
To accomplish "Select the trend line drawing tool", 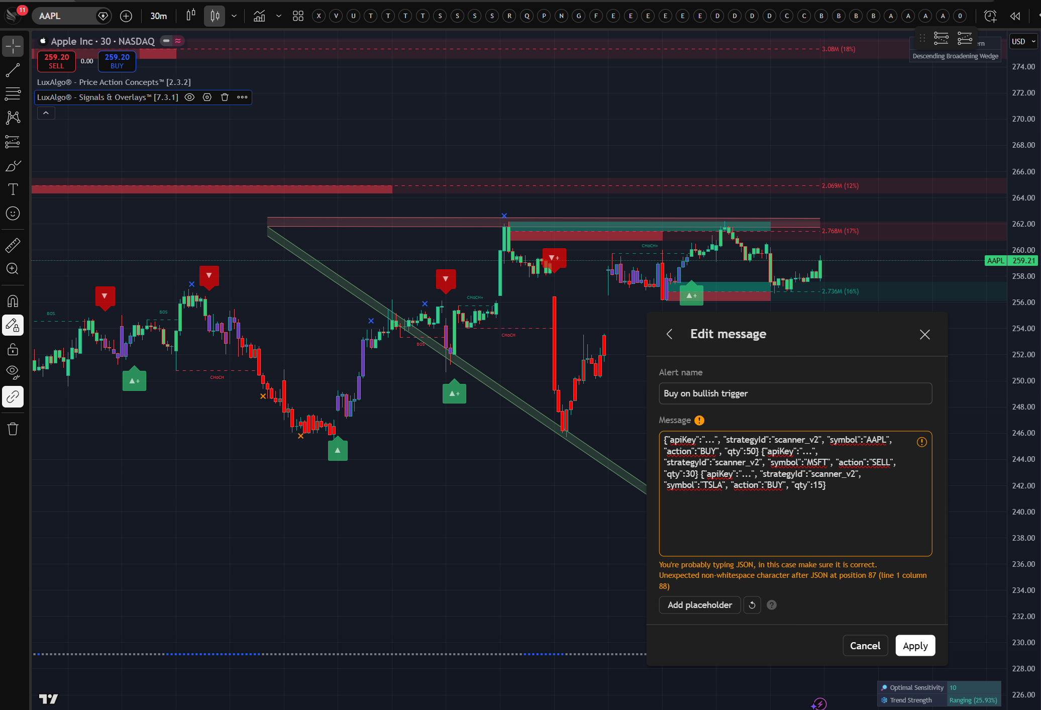I will click(13, 70).
